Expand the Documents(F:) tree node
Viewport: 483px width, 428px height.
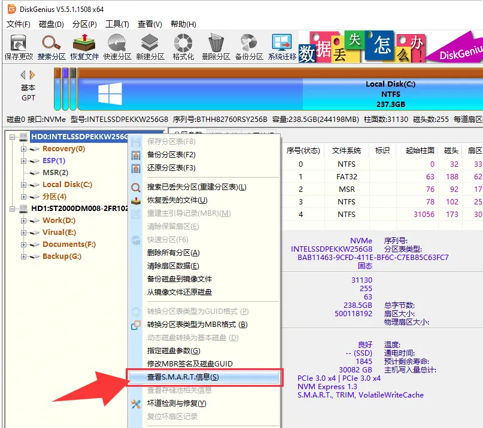pos(23,244)
